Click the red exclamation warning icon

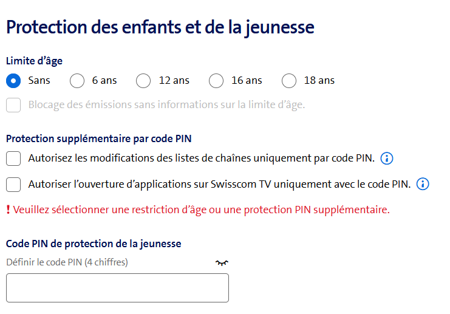[x=8, y=210]
